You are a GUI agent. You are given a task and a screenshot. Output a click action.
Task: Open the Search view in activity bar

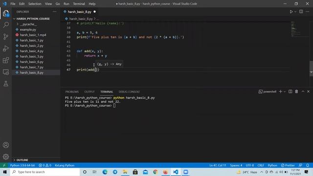click(6, 25)
